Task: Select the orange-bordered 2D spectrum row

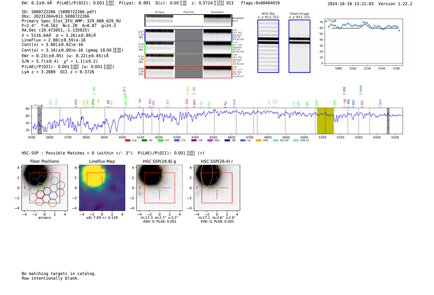Action: tap(188, 60)
